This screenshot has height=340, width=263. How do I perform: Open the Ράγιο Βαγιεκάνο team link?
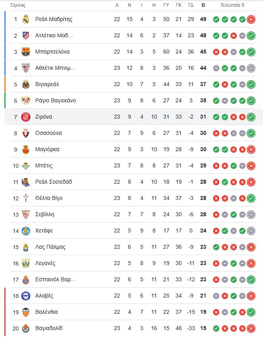56,101
